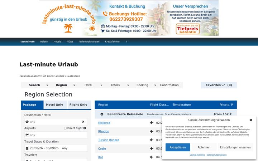Sort by Temperature column header
The height and width of the screenshot is (161, 258).
pos(182,105)
